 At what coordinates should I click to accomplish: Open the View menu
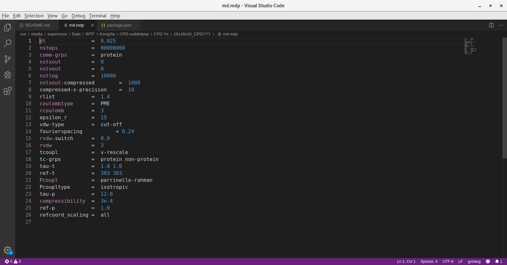(52, 16)
